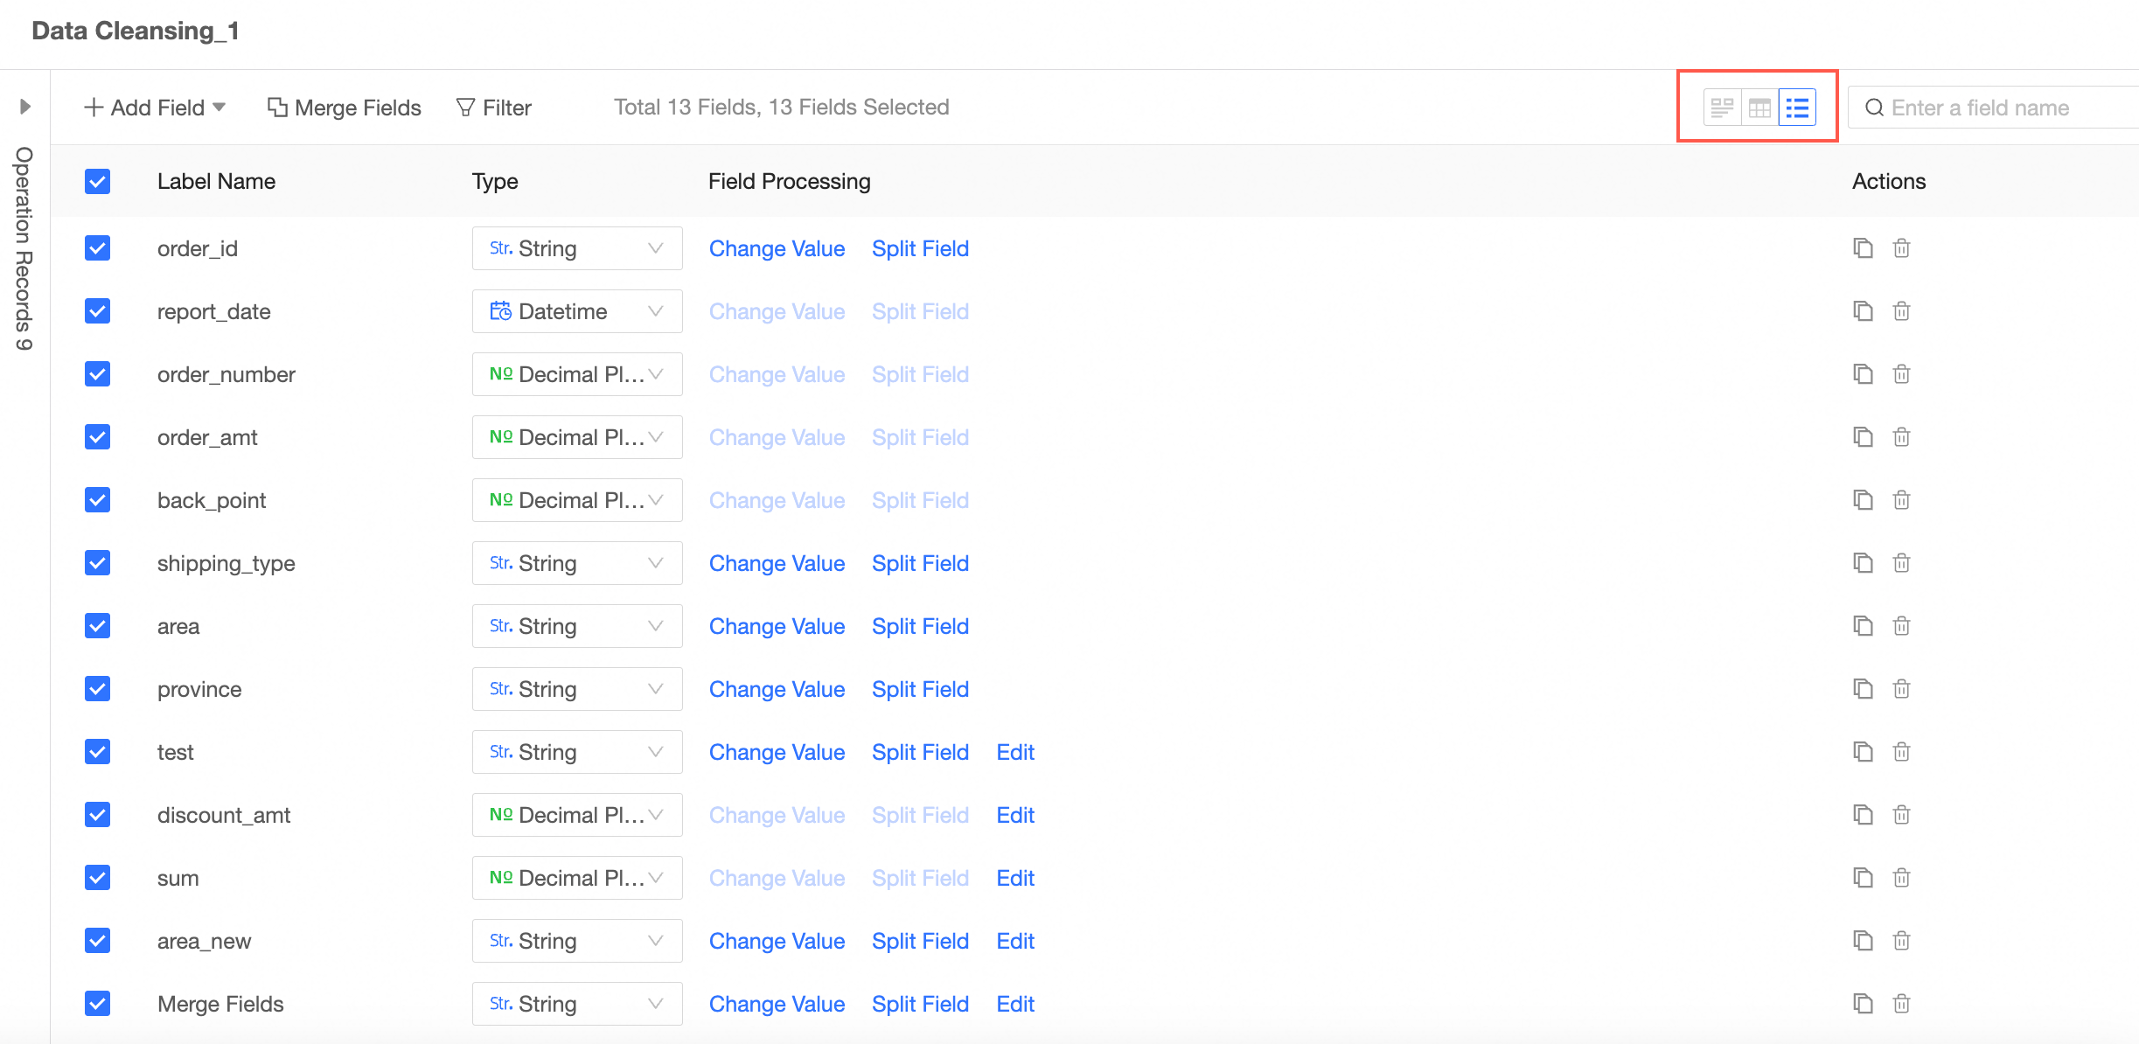Click copy icon in sum row
The width and height of the screenshot is (2139, 1044).
(x=1863, y=878)
